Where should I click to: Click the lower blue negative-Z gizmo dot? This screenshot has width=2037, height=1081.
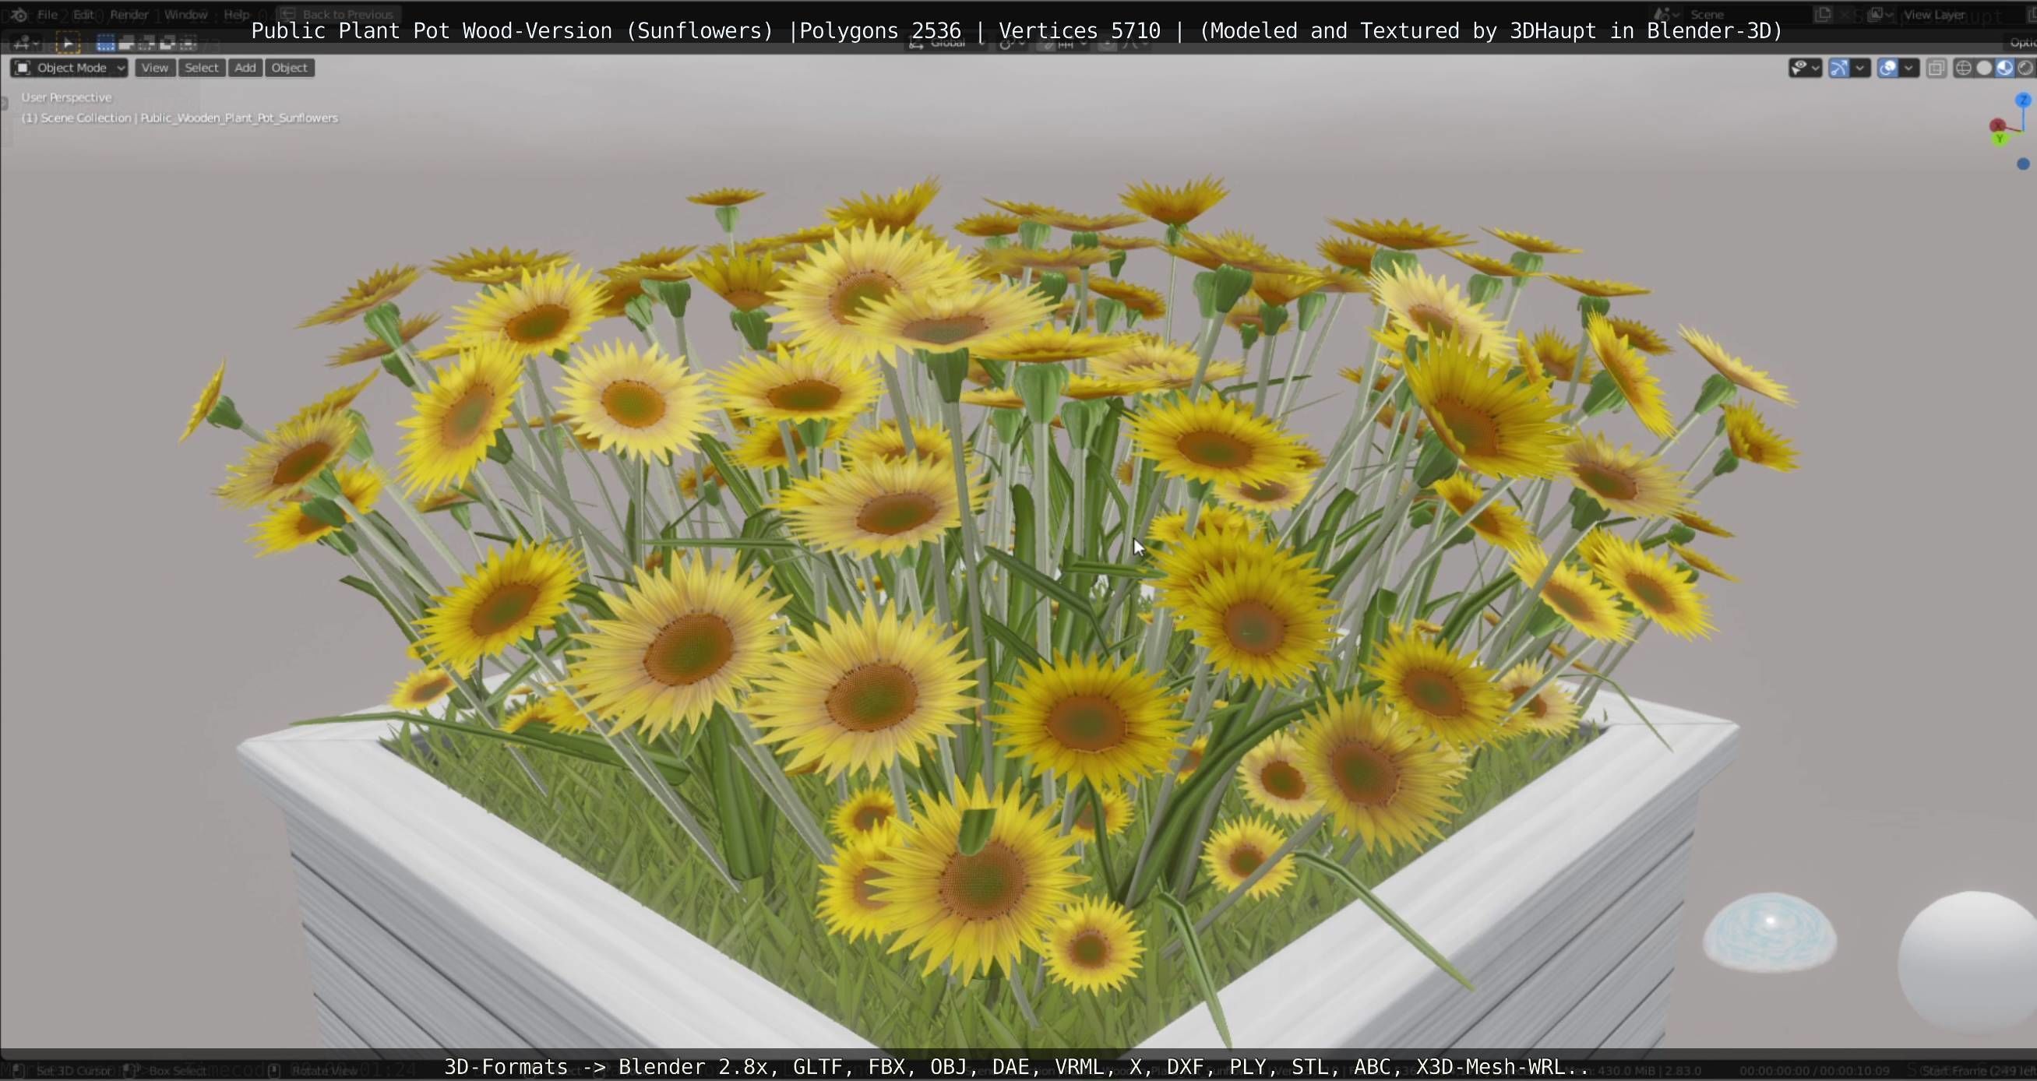point(2023,164)
